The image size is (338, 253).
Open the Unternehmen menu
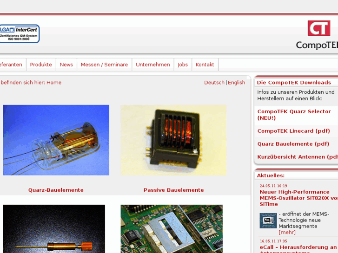tap(153, 65)
